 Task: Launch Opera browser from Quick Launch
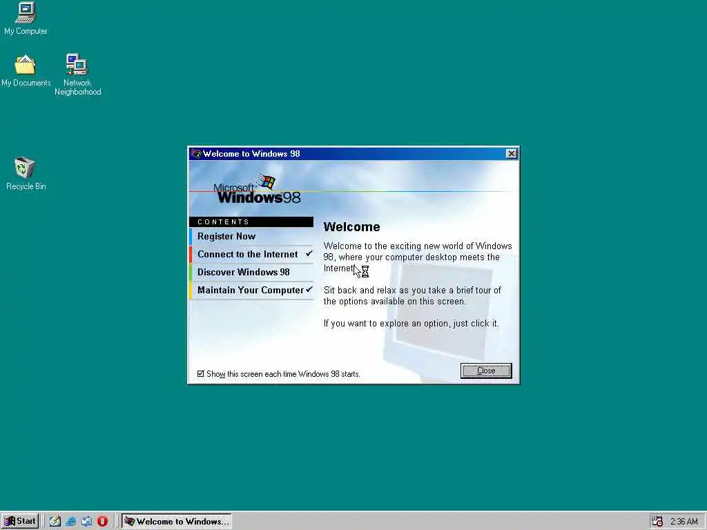[102, 522]
